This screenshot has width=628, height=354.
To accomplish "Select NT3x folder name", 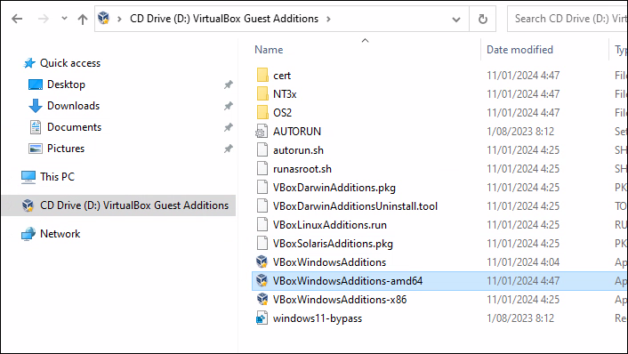I will (x=285, y=94).
